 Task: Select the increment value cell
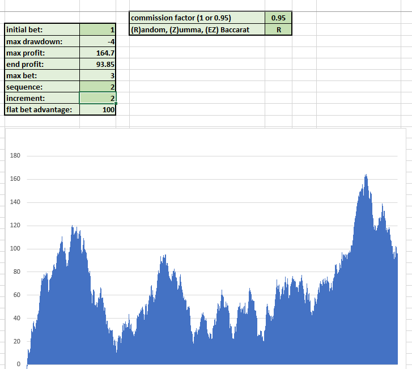coord(98,98)
